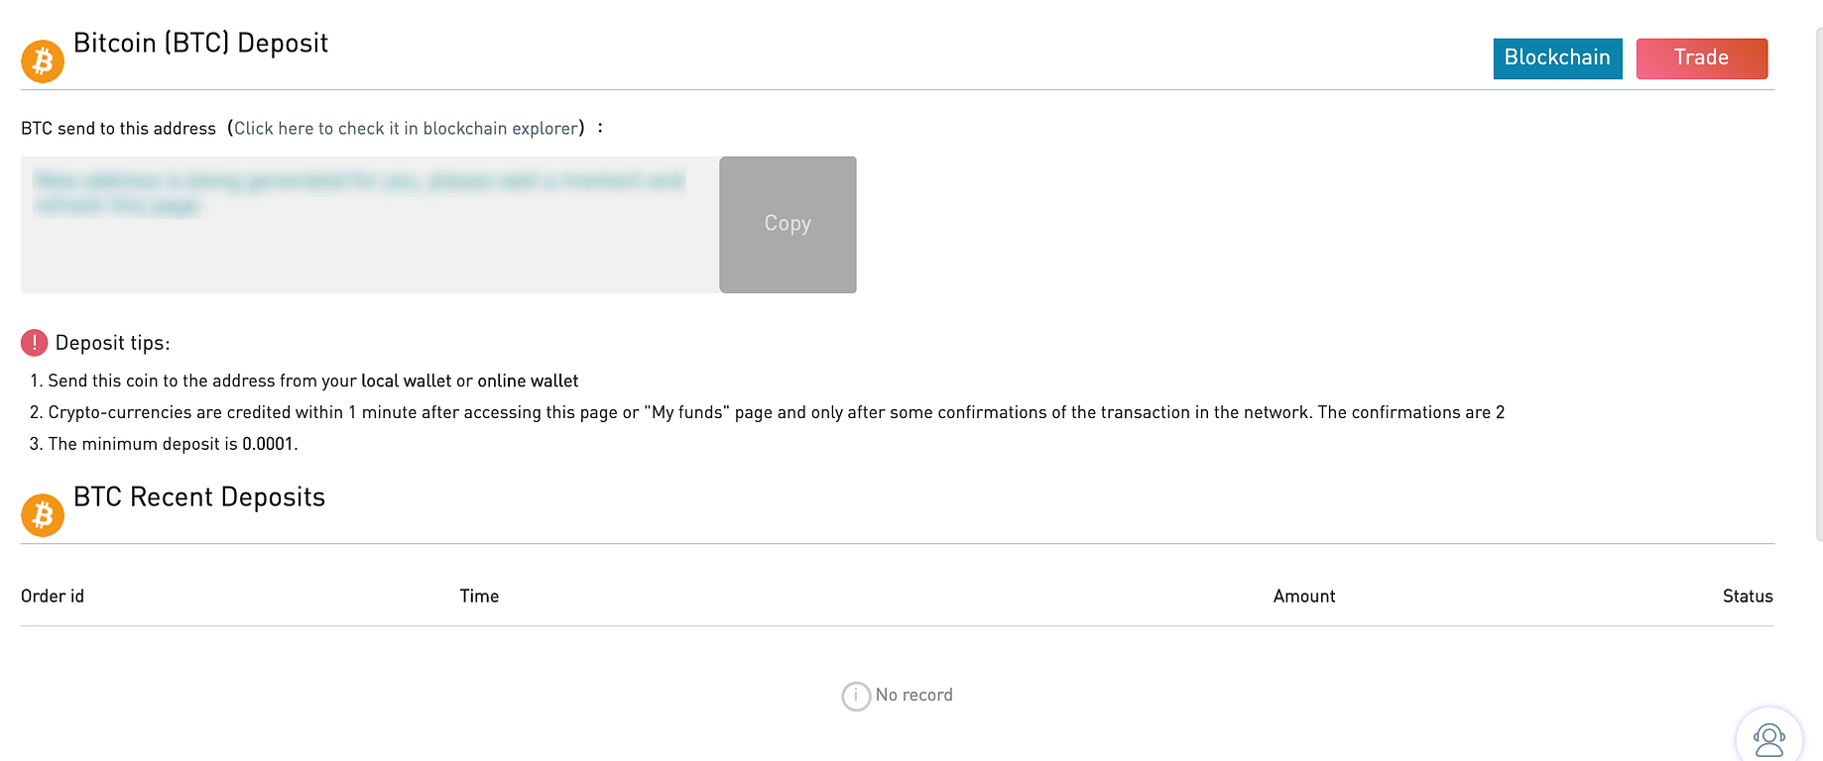Viewport: 1823px width, 761px height.
Task: Open the Blockchain button
Action: [1557, 58]
